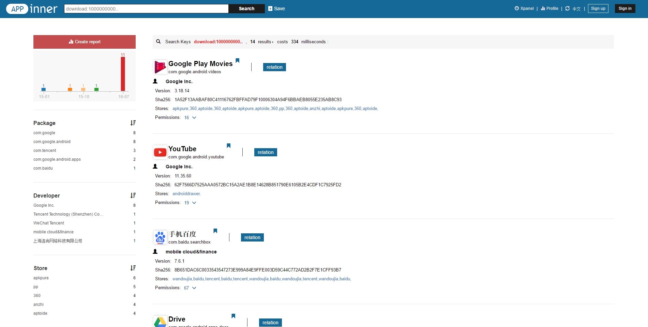This screenshot has height=327, width=648.
Task: Click the refresh language icon
Action: (567, 9)
